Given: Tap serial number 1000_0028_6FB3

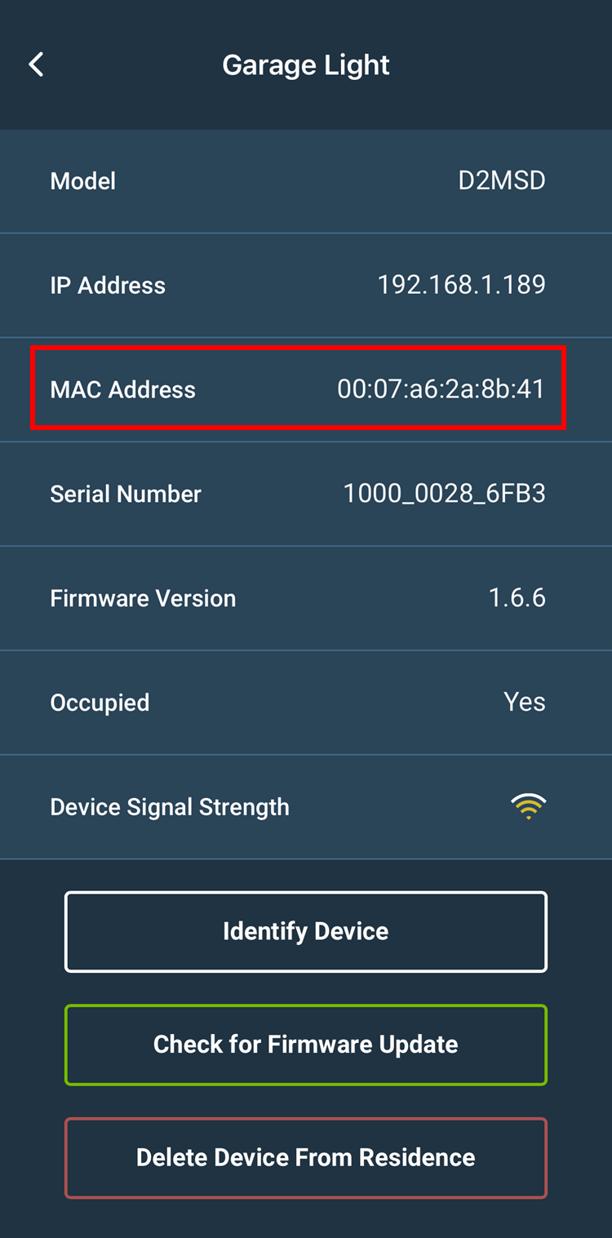Looking at the screenshot, I should coord(444,494).
